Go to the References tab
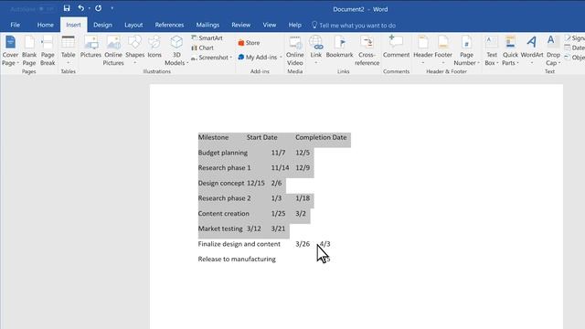The width and height of the screenshot is (585, 329). 169,25
